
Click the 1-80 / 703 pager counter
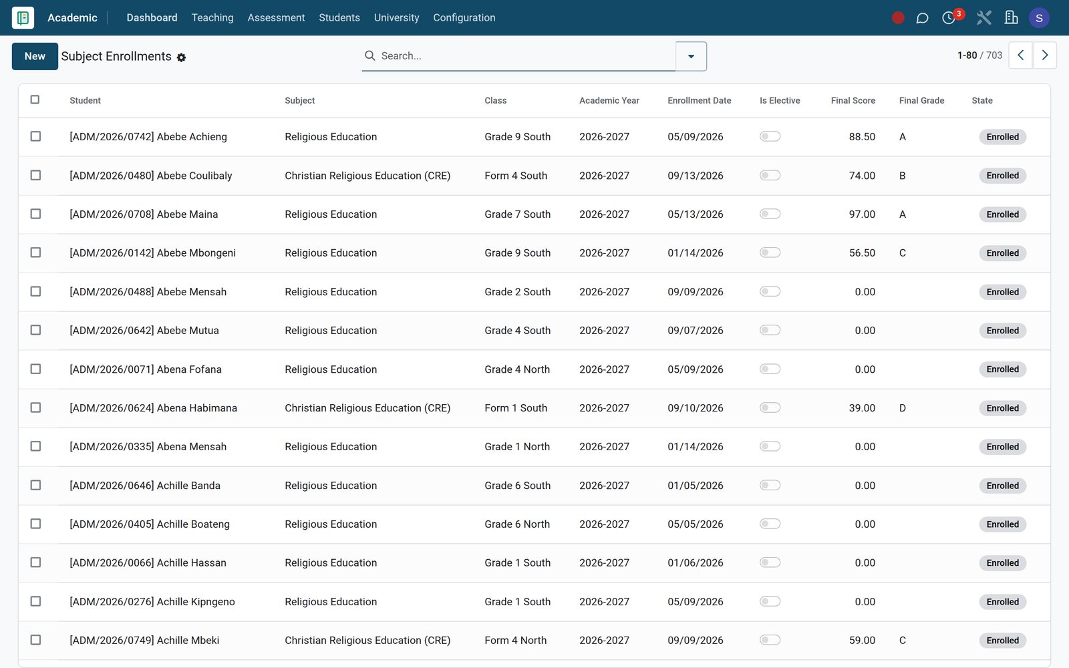979,55
